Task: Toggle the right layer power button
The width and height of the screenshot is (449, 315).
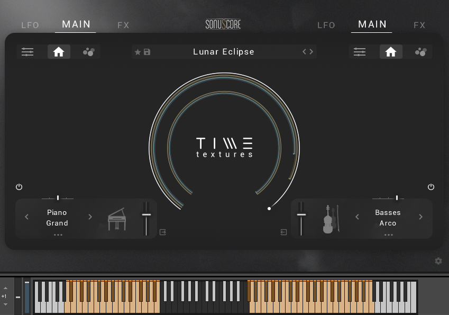Action: pyautogui.click(x=431, y=187)
